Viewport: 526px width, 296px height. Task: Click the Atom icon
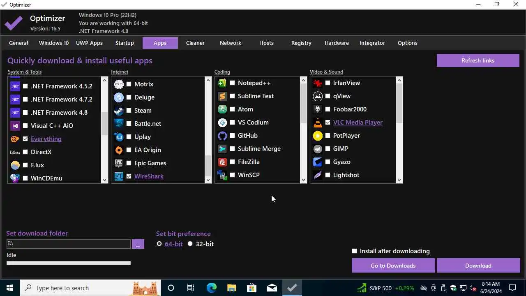click(x=222, y=109)
